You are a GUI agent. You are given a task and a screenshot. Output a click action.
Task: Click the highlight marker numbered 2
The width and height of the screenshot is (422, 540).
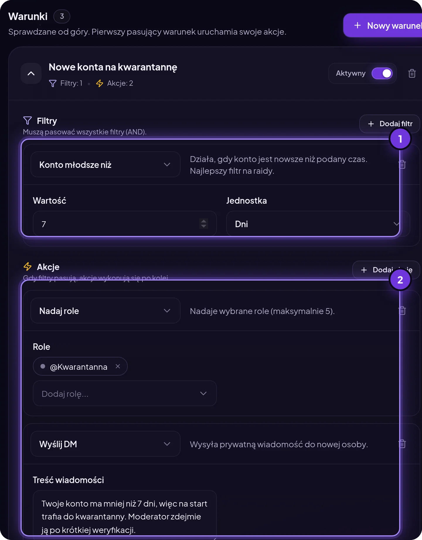(400, 280)
